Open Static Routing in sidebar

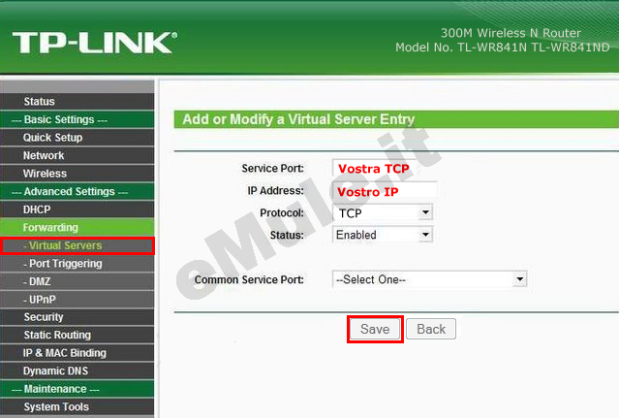click(77, 335)
